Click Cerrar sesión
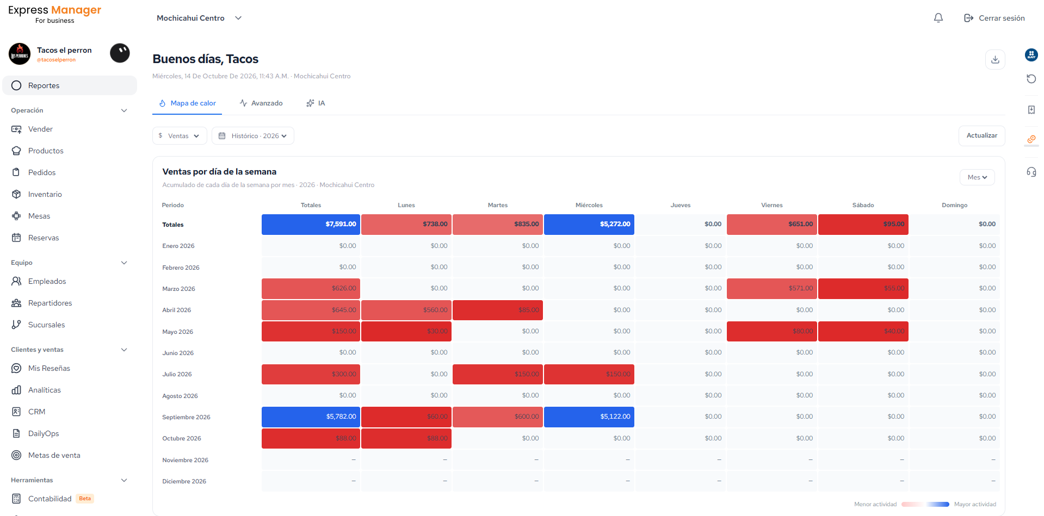This screenshot has width=1044, height=516. click(x=994, y=18)
